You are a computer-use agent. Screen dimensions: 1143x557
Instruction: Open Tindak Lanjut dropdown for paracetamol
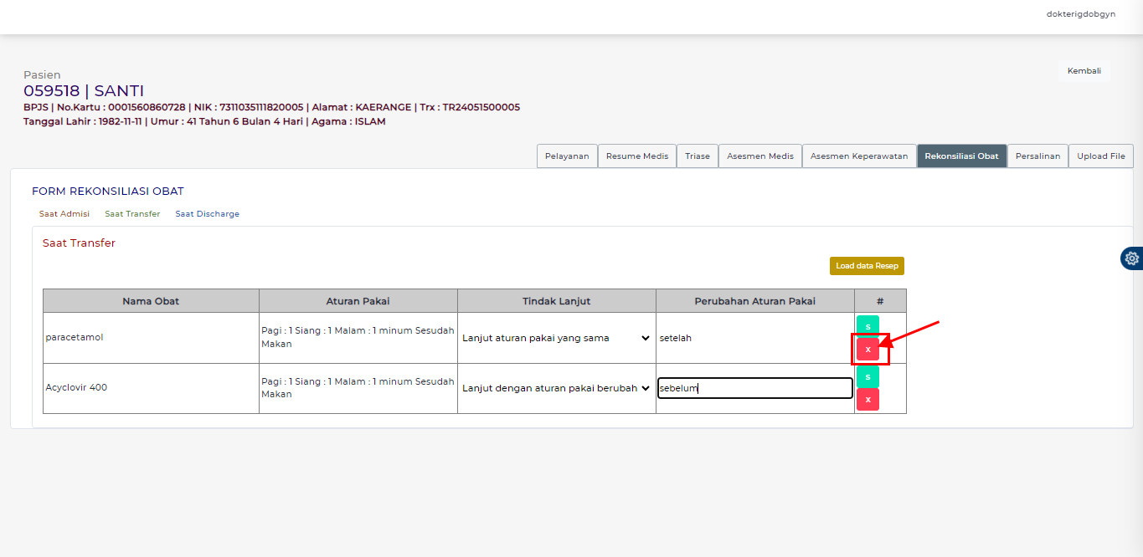[x=556, y=338]
